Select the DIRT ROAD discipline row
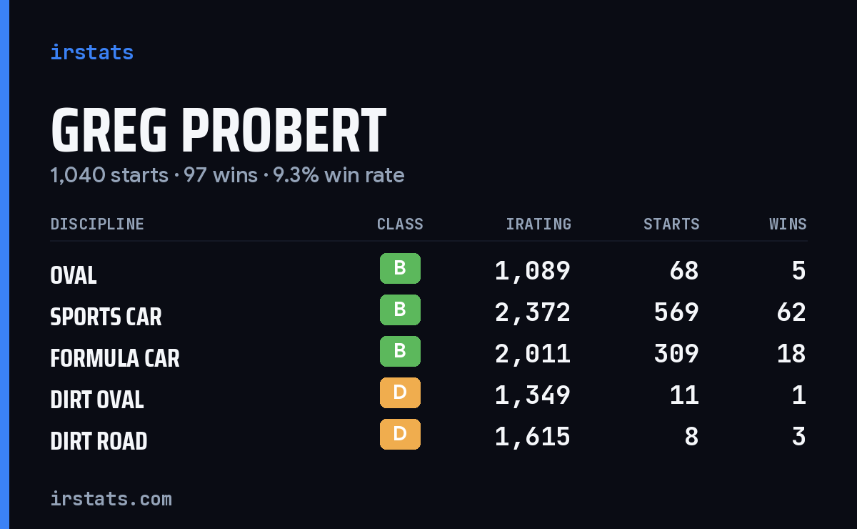Screen dimensions: 857x529 pyautogui.click(x=428, y=437)
